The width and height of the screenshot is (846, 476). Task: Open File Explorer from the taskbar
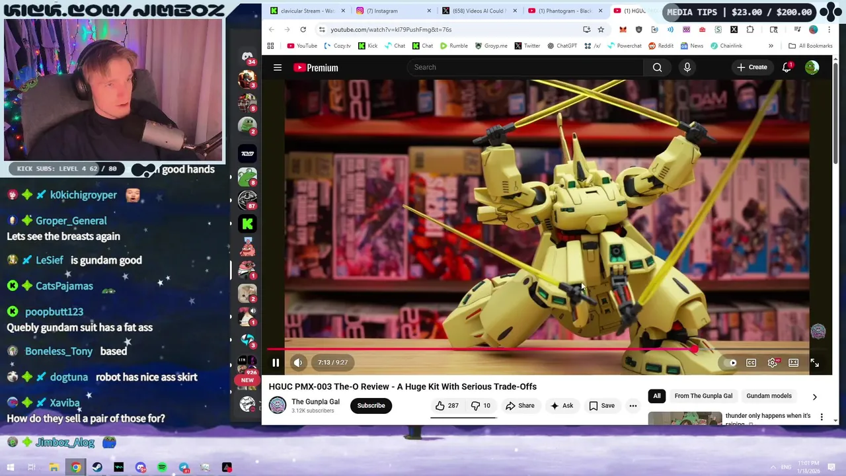(x=54, y=467)
